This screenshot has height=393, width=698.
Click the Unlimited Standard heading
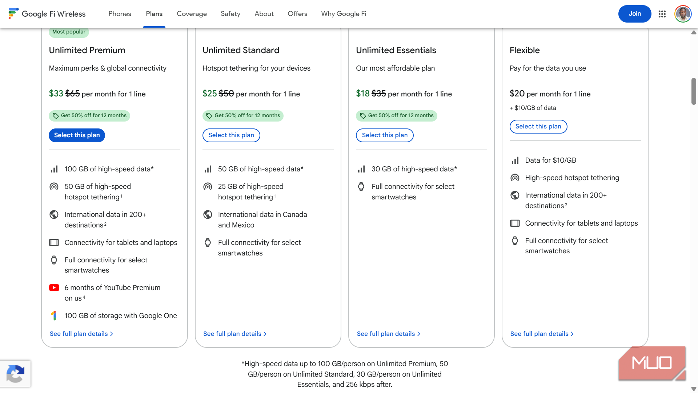(x=241, y=50)
